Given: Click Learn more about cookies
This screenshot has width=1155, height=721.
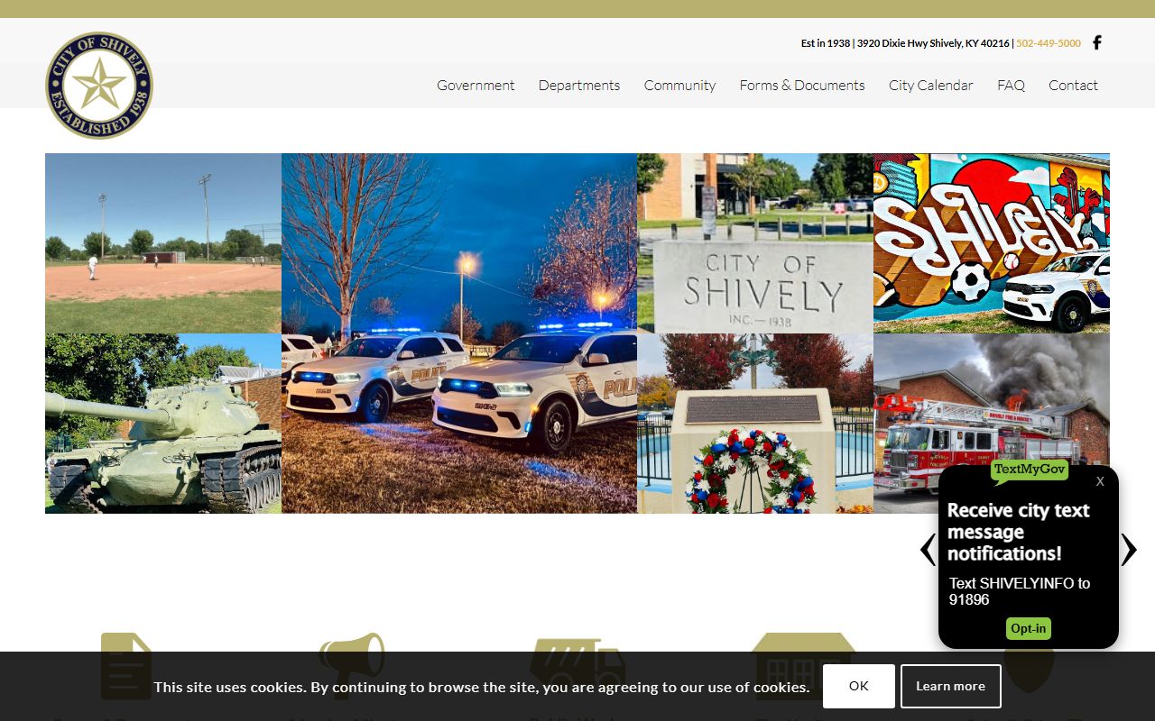Looking at the screenshot, I should coord(951,686).
